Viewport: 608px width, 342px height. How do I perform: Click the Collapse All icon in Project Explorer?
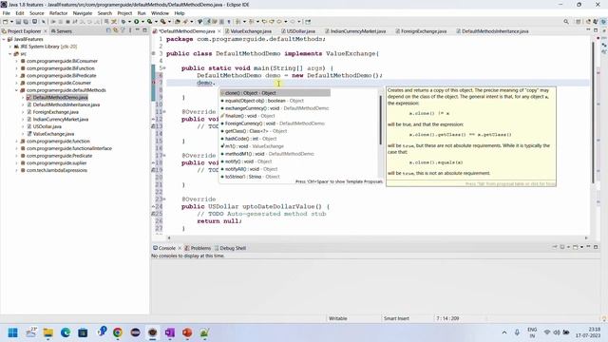[108, 30]
